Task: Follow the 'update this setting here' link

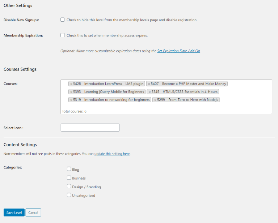Action: [x=112, y=154]
